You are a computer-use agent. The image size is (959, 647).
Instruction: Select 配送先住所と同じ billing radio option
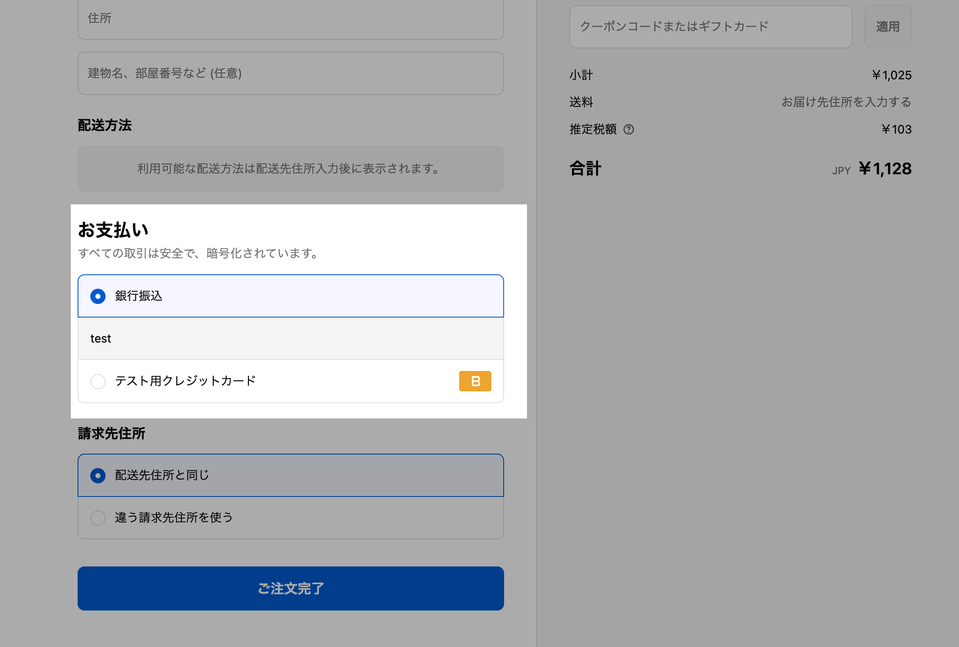tap(98, 475)
